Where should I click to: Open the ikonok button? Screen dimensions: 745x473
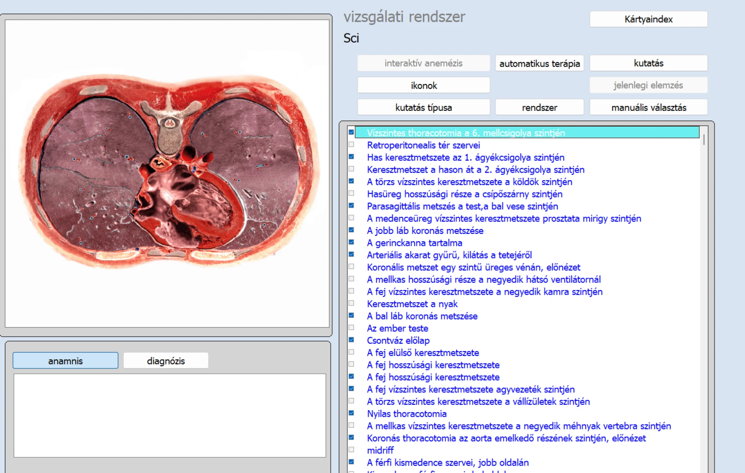423,86
